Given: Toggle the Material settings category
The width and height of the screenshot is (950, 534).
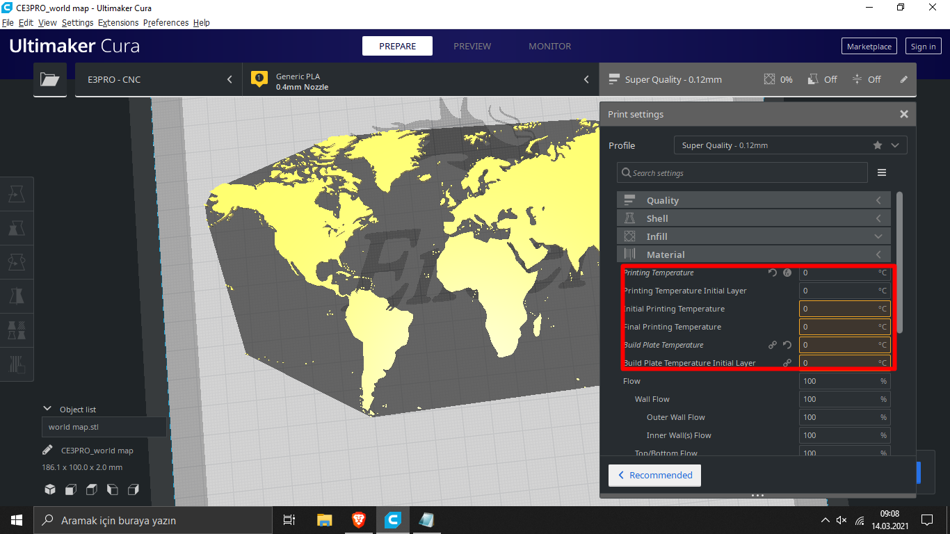Looking at the screenshot, I should click(754, 254).
